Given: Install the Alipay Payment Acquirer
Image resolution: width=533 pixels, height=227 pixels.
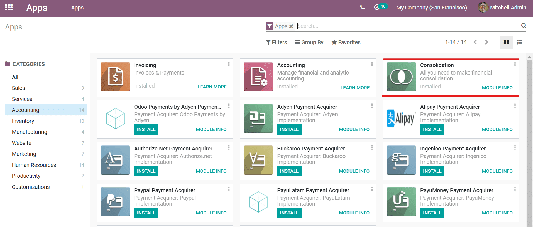Looking at the screenshot, I should [432, 129].
